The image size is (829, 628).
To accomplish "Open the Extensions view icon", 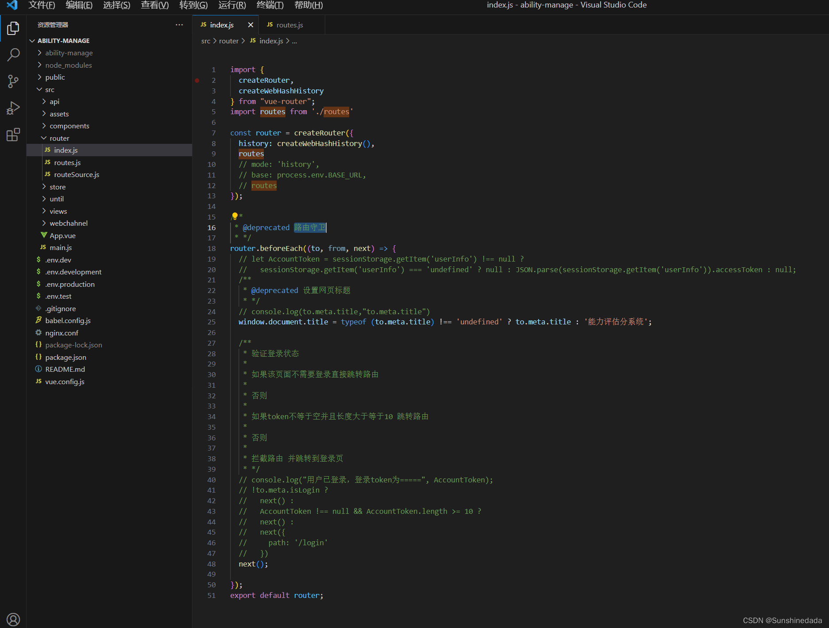I will [13, 135].
